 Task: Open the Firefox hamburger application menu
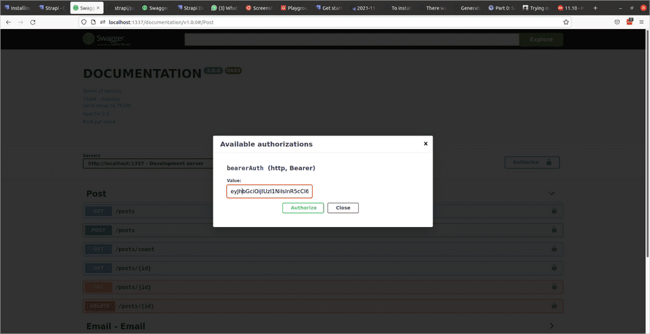641,22
